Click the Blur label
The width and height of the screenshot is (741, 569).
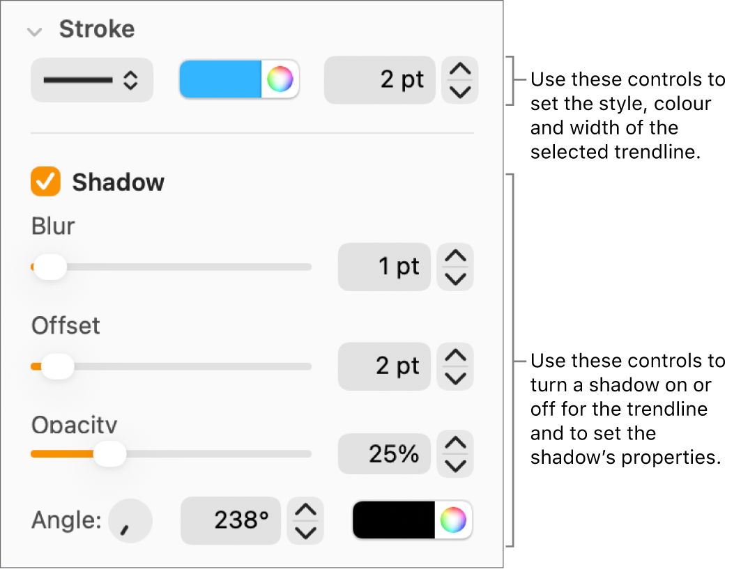52,226
